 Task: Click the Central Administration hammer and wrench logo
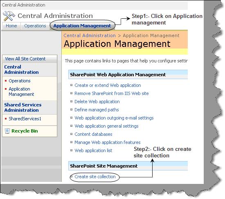coord(9,16)
